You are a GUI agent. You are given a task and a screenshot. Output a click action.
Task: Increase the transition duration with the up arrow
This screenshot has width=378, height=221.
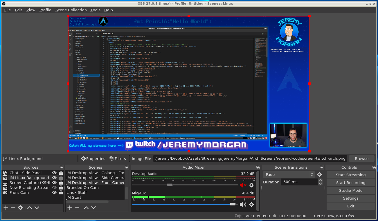[320, 181]
